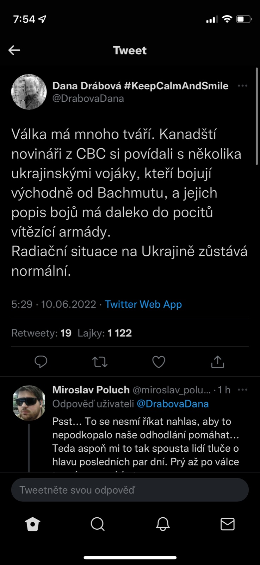Tap the retweet arrows icon
Image resolution: width=260 pixels, height=565 pixels.
100,362
